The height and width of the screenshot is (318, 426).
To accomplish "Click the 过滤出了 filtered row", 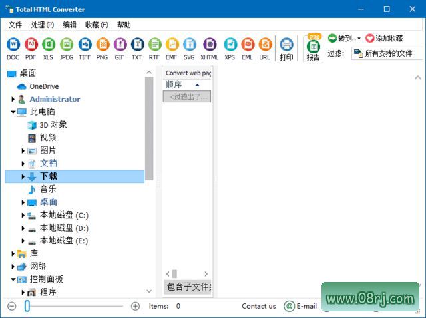I will pos(187,97).
